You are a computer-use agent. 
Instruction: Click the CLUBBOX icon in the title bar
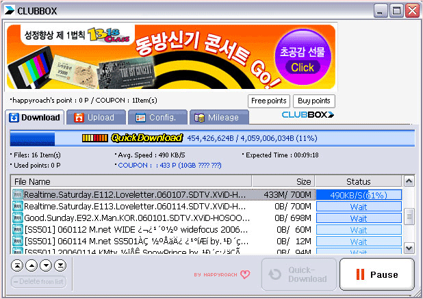(10, 10)
